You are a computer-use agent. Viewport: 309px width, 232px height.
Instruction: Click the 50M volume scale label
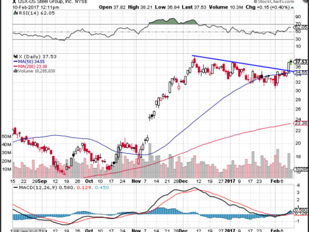point(6,136)
